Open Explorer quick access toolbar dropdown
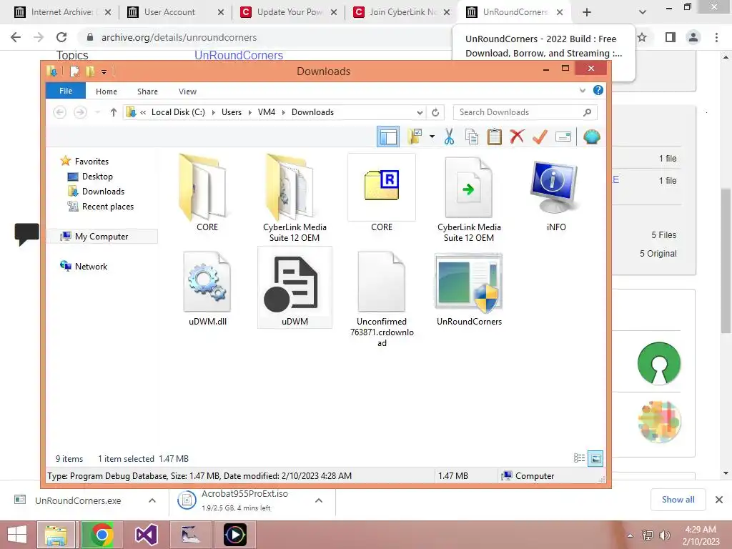Screen dimensions: 732x549 [104, 72]
